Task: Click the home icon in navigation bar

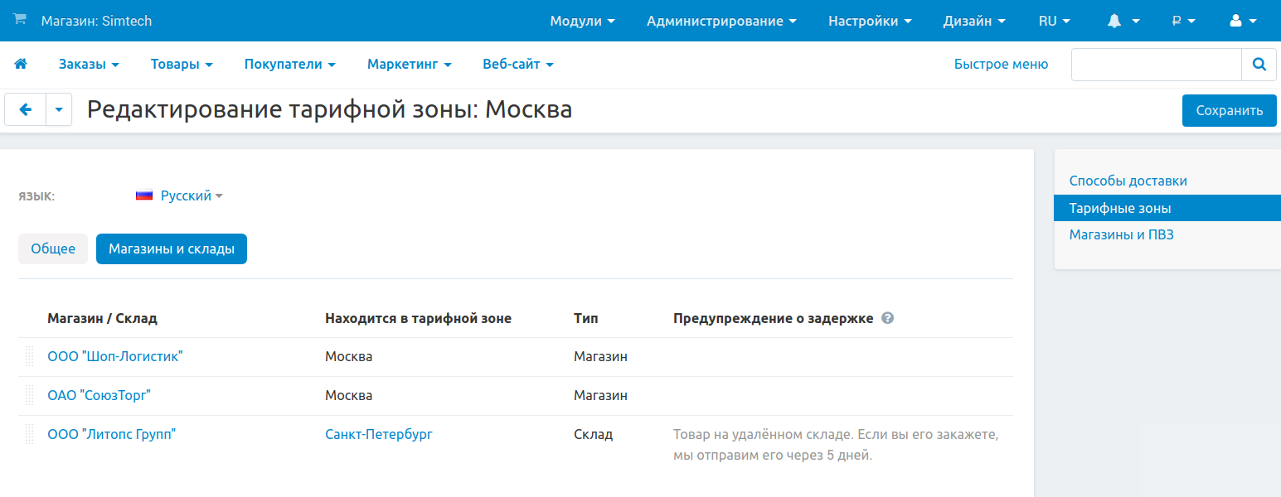Action: pos(21,64)
